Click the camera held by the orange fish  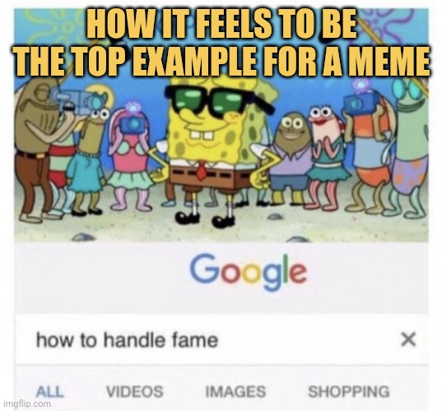coord(361,103)
